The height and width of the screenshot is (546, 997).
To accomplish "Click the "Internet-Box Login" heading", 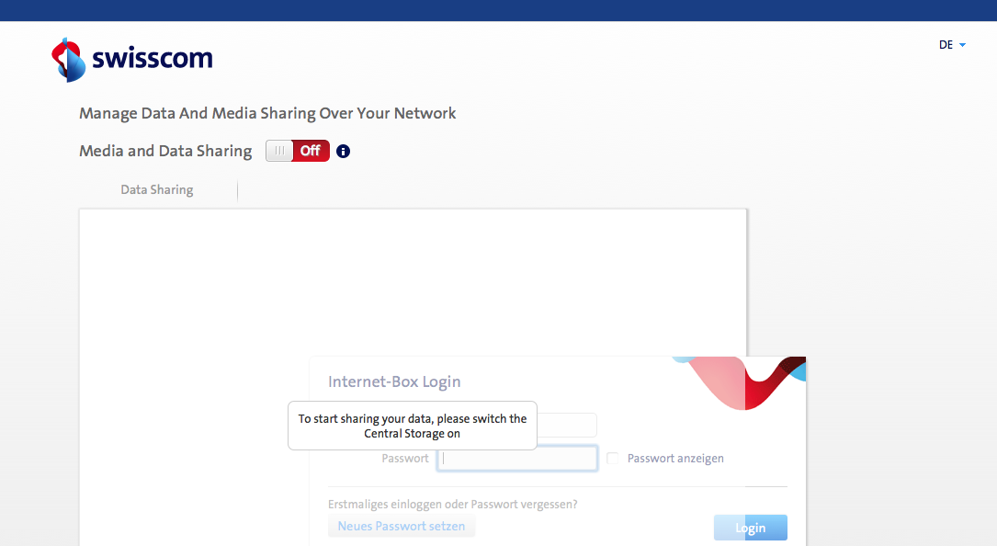I will [x=394, y=381].
